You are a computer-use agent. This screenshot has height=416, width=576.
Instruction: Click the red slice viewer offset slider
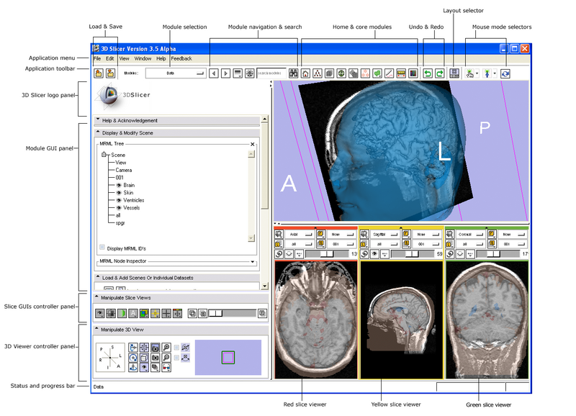coord(325,254)
